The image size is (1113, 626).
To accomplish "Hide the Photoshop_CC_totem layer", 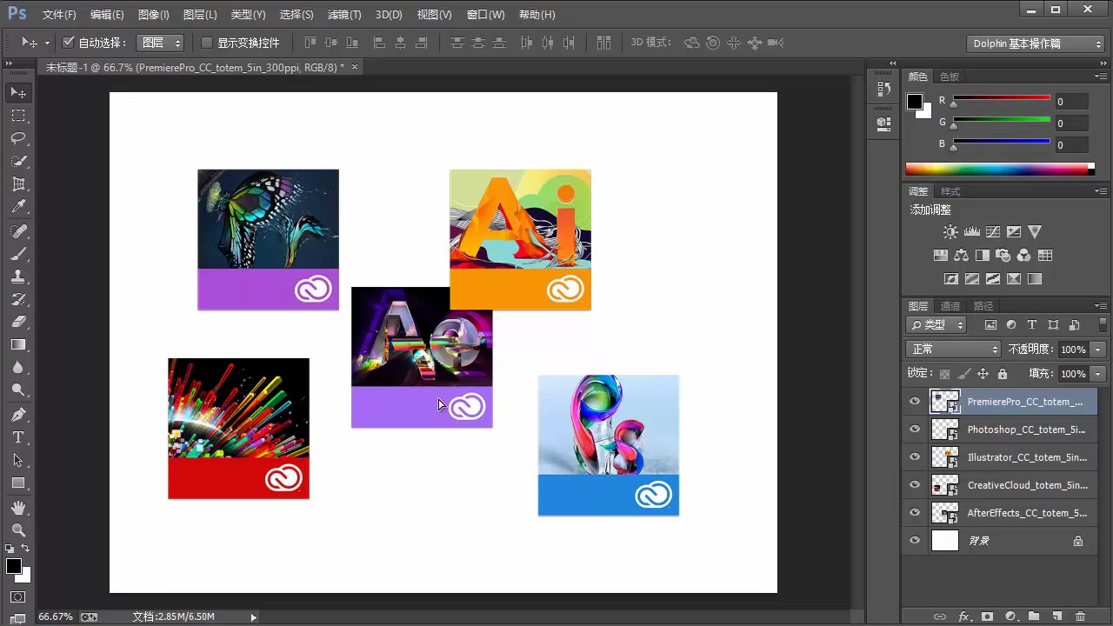I will tap(915, 429).
